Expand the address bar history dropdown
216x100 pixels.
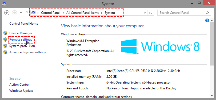145,13
